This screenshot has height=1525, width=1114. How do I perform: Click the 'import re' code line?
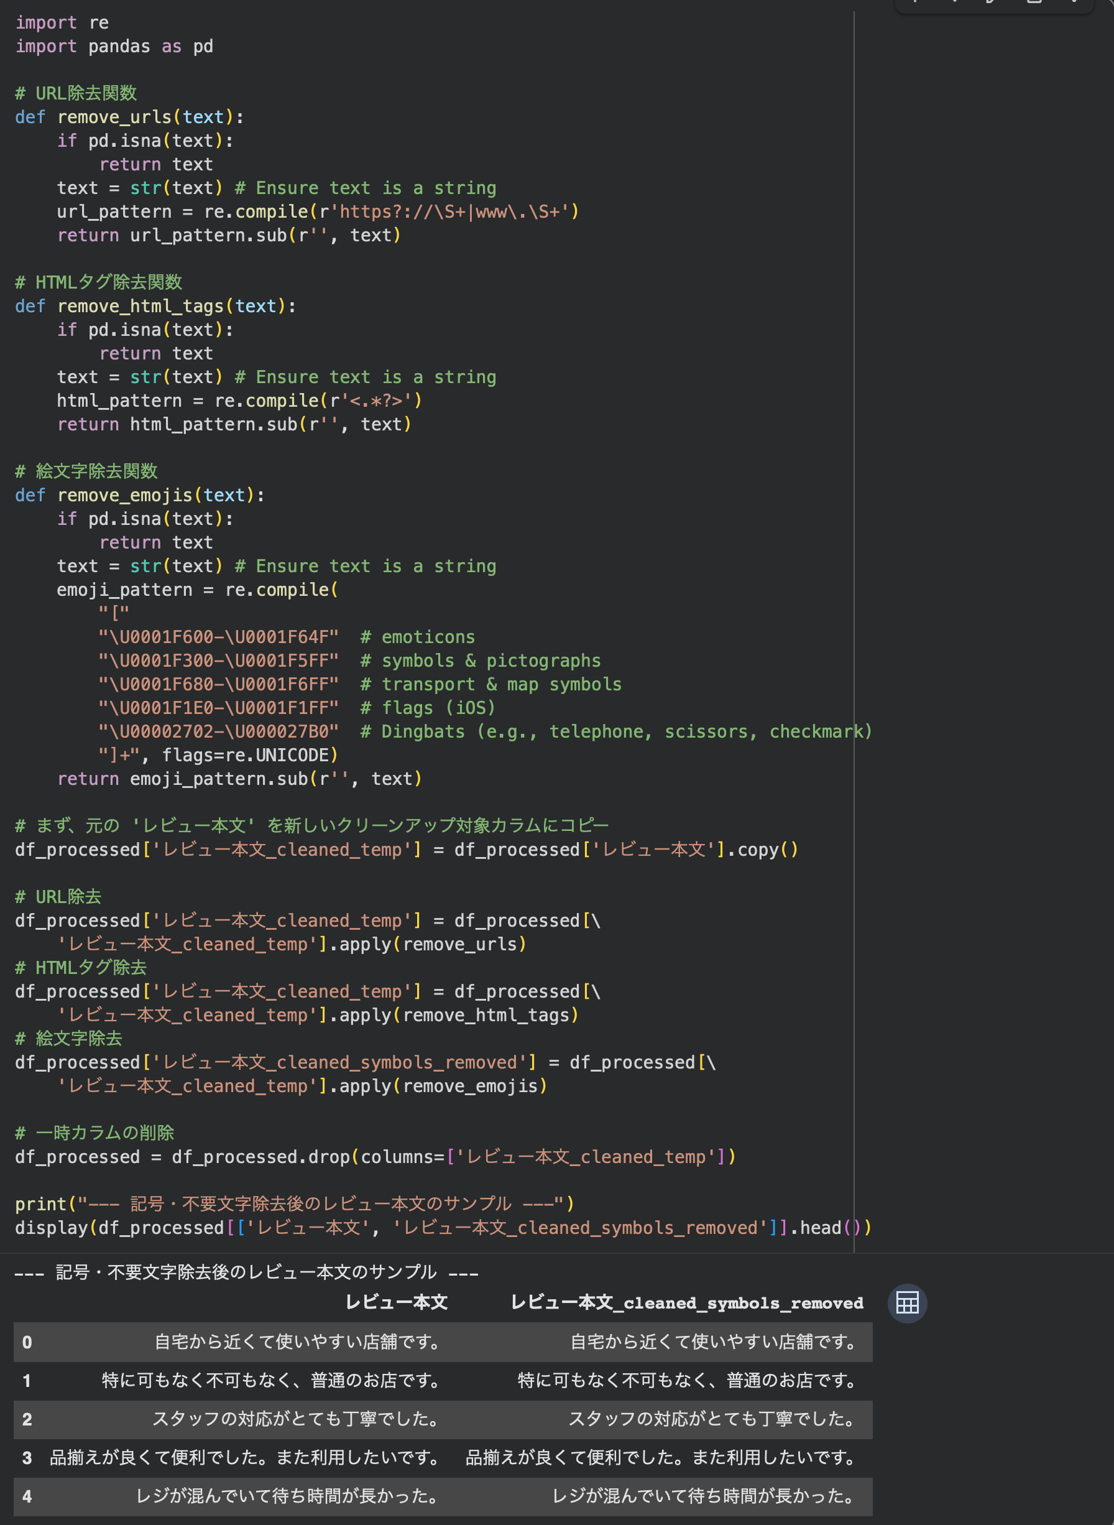[x=62, y=23]
